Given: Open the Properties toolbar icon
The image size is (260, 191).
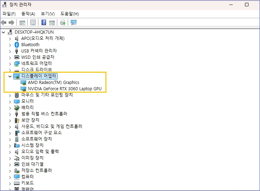Looking at the screenshot, I should tap(33, 23).
